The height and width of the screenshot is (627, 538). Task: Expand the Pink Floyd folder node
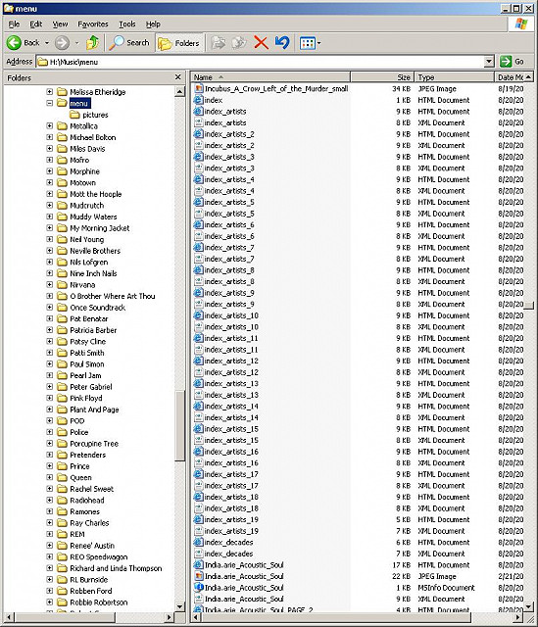point(49,398)
